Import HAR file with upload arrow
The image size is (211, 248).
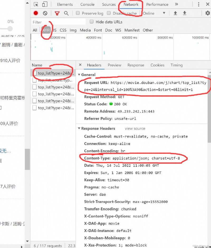[x=175, y=13]
